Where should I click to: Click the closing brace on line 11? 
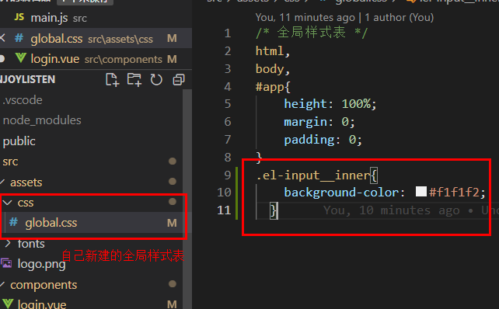[x=274, y=210]
